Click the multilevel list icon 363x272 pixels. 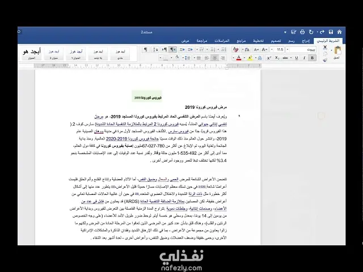[x=202, y=49]
